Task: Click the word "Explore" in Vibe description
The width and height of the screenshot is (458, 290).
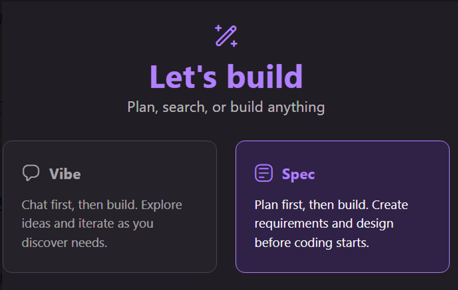Action: (162, 205)
